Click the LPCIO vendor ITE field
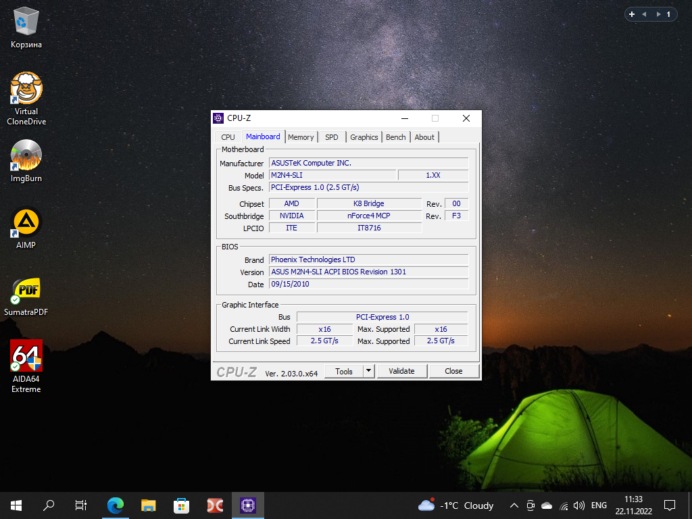The width and height of the screenshot is (692, 519). (x=292, y=228)
